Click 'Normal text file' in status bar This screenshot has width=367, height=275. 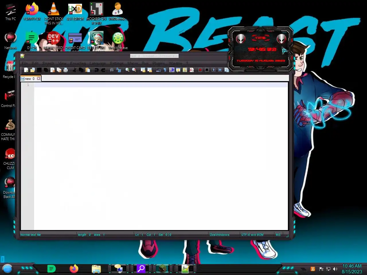point(30,235)
